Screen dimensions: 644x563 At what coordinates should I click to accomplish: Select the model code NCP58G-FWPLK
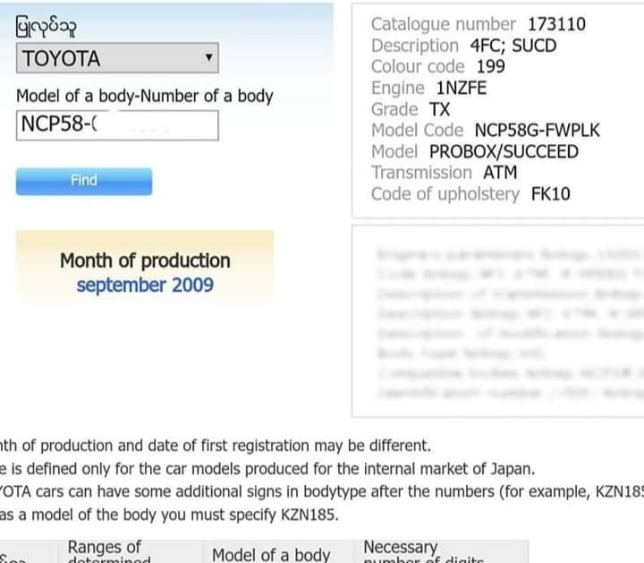pos(537,131)
